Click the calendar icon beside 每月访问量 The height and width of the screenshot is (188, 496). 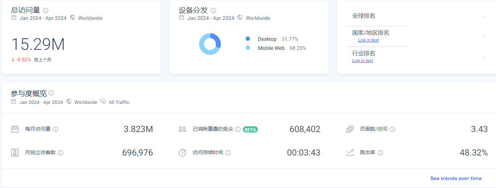(x=15, y=129)
